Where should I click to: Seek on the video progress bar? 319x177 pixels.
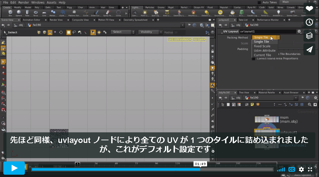[x=152, y=169]
